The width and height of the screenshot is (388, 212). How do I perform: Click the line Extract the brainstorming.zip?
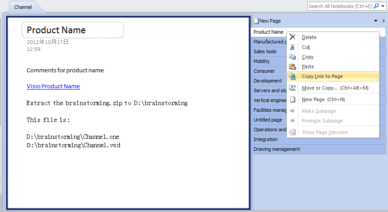(107, 103)
